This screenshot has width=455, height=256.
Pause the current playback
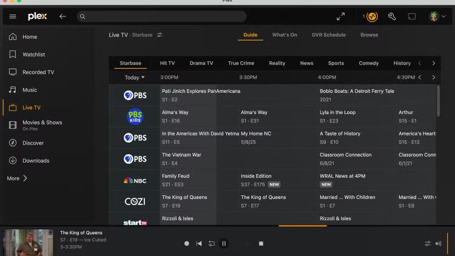coord(224,243)
